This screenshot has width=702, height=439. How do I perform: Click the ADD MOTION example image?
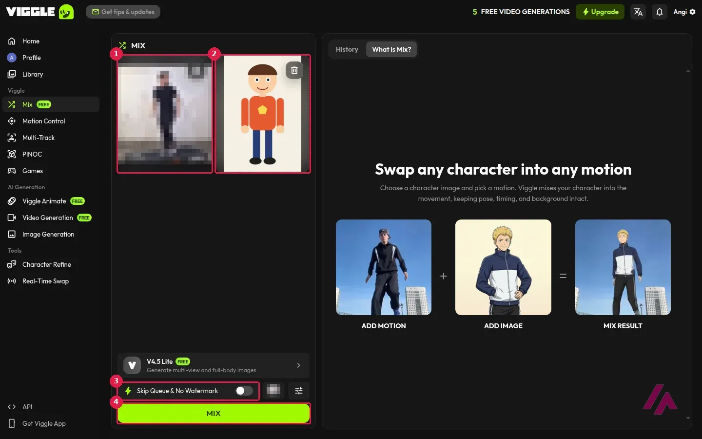[x=384, y=267]
